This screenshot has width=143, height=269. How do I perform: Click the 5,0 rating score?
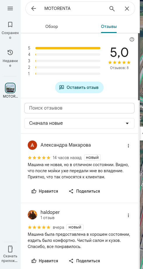pyautogui.click(x=119, y=52)
